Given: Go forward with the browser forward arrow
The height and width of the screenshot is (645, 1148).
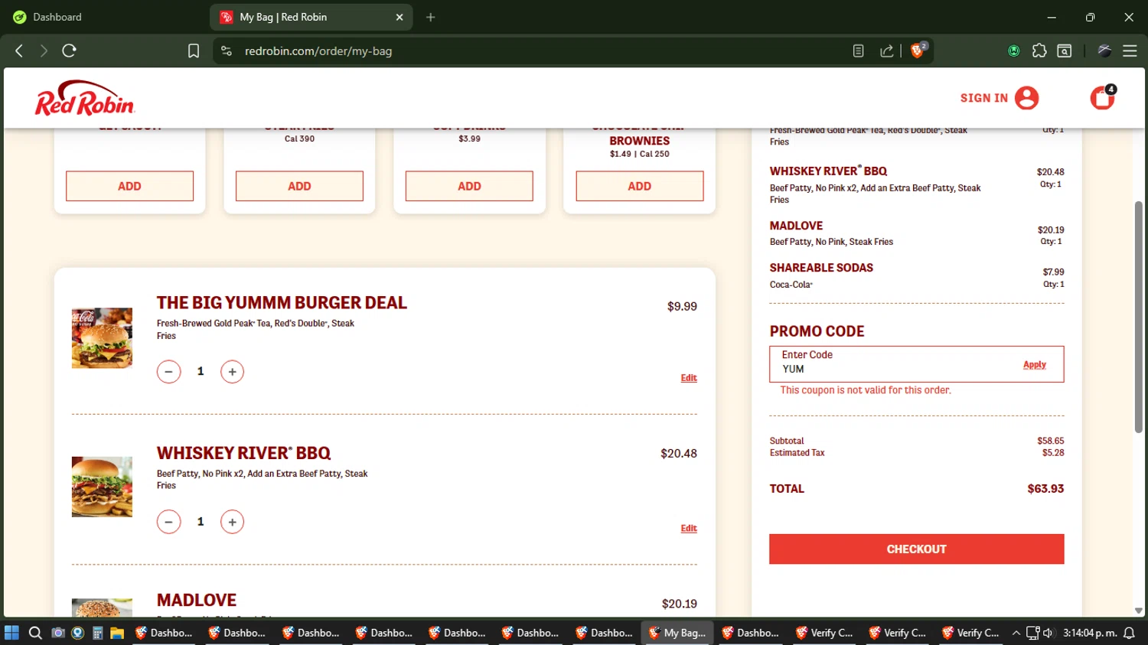Looking at the screenshot, I should [x=44, y=50].
